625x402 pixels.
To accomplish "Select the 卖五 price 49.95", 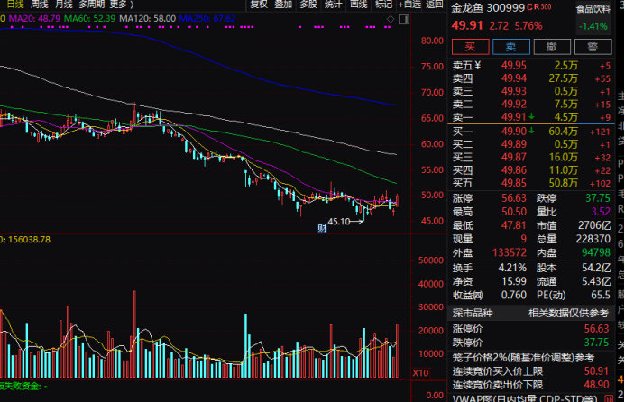I will click(514, 65).
